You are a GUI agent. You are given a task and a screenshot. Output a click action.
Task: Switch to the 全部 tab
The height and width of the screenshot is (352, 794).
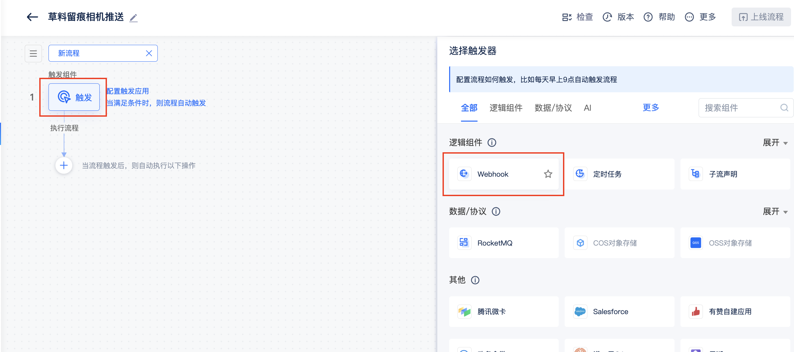[469, 108]
